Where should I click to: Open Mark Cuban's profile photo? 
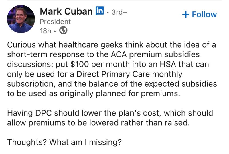point(21,19)
